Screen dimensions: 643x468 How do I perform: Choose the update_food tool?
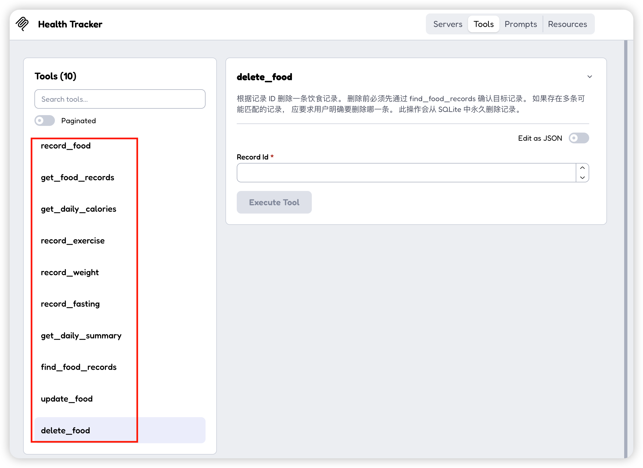pyautogui.click(x=120, y=399)
